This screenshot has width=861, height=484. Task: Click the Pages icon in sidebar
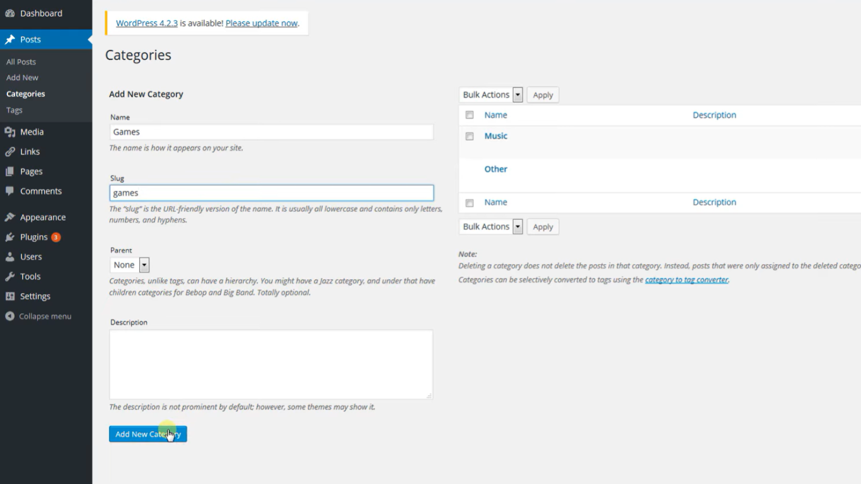point(10,171)
